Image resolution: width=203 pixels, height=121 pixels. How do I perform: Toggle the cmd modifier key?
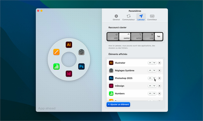click(148, 36)
